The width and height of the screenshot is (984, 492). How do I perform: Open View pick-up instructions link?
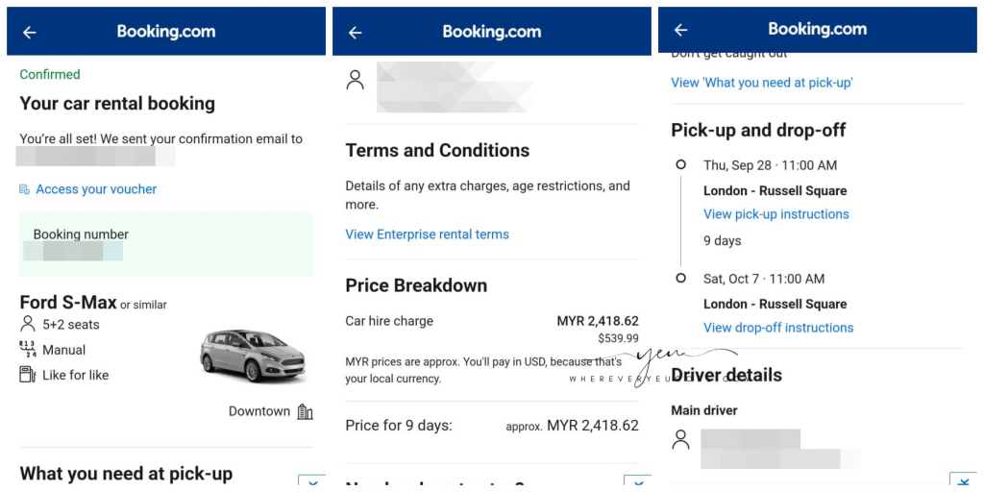click(x=776, y=214)
